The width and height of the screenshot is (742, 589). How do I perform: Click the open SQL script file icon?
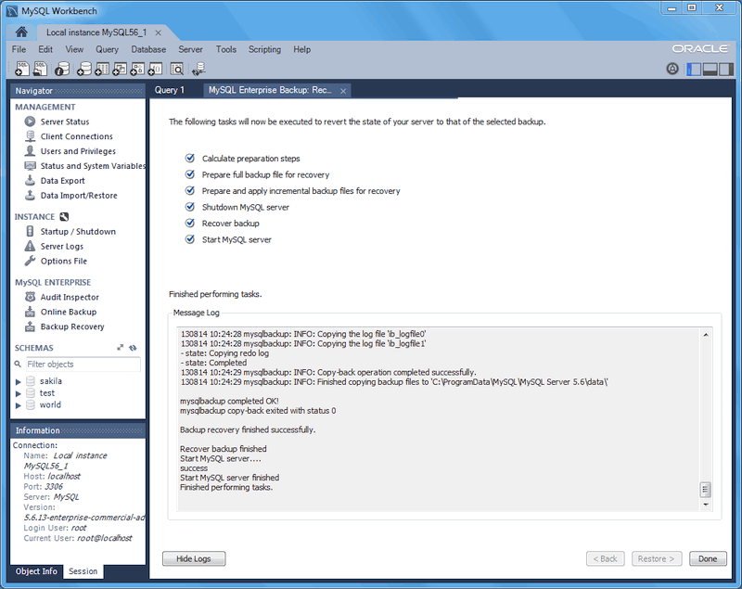(40, 69)
